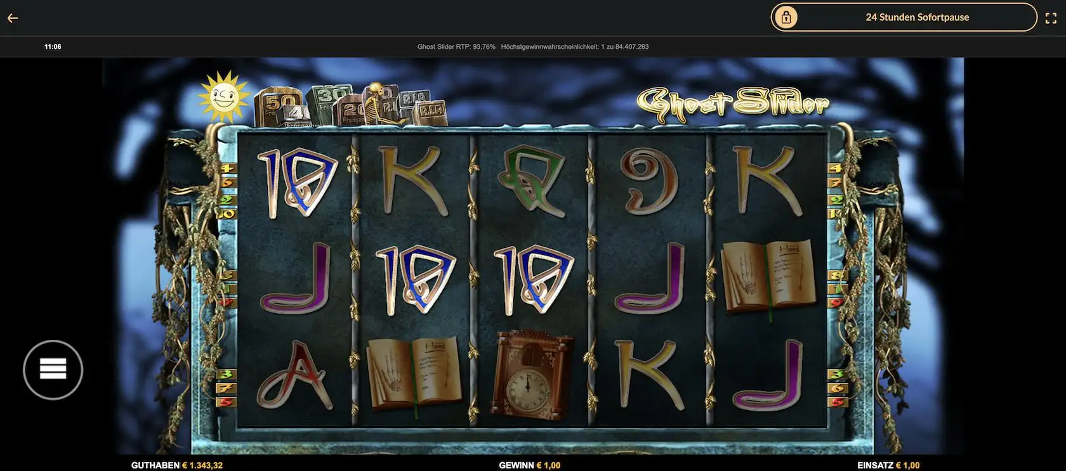Viewport: 1066px width, 471px height.
Task: Select payline marker 4 on left side
Action: (228, 169)
